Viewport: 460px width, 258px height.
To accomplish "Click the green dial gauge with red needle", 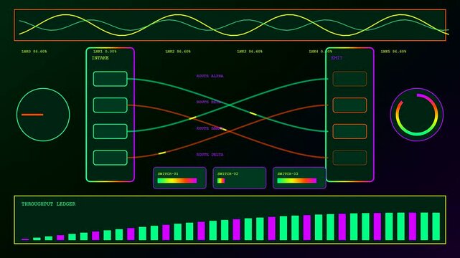I will click(x=43, y=115).
